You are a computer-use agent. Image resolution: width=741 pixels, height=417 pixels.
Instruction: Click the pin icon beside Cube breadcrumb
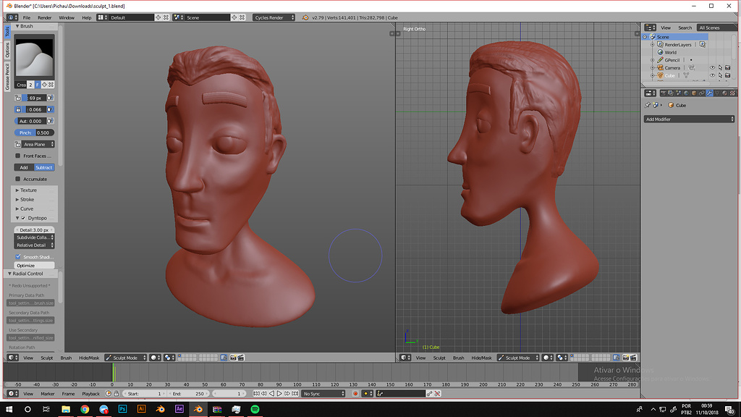tap(648, 105)
